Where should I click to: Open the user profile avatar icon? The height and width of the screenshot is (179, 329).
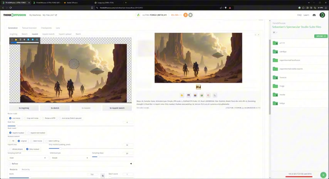[x=322, y=15]
